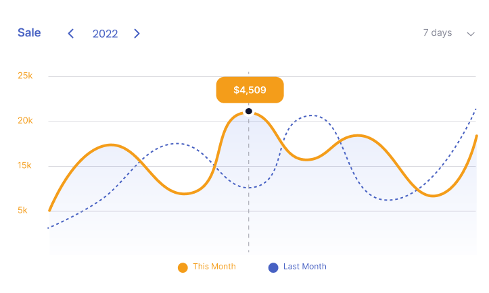Image resolution: width=489 pixels, height=293 pixels.
Task: Click the dotted blue line's rightmost end
Action: point(476,109)
